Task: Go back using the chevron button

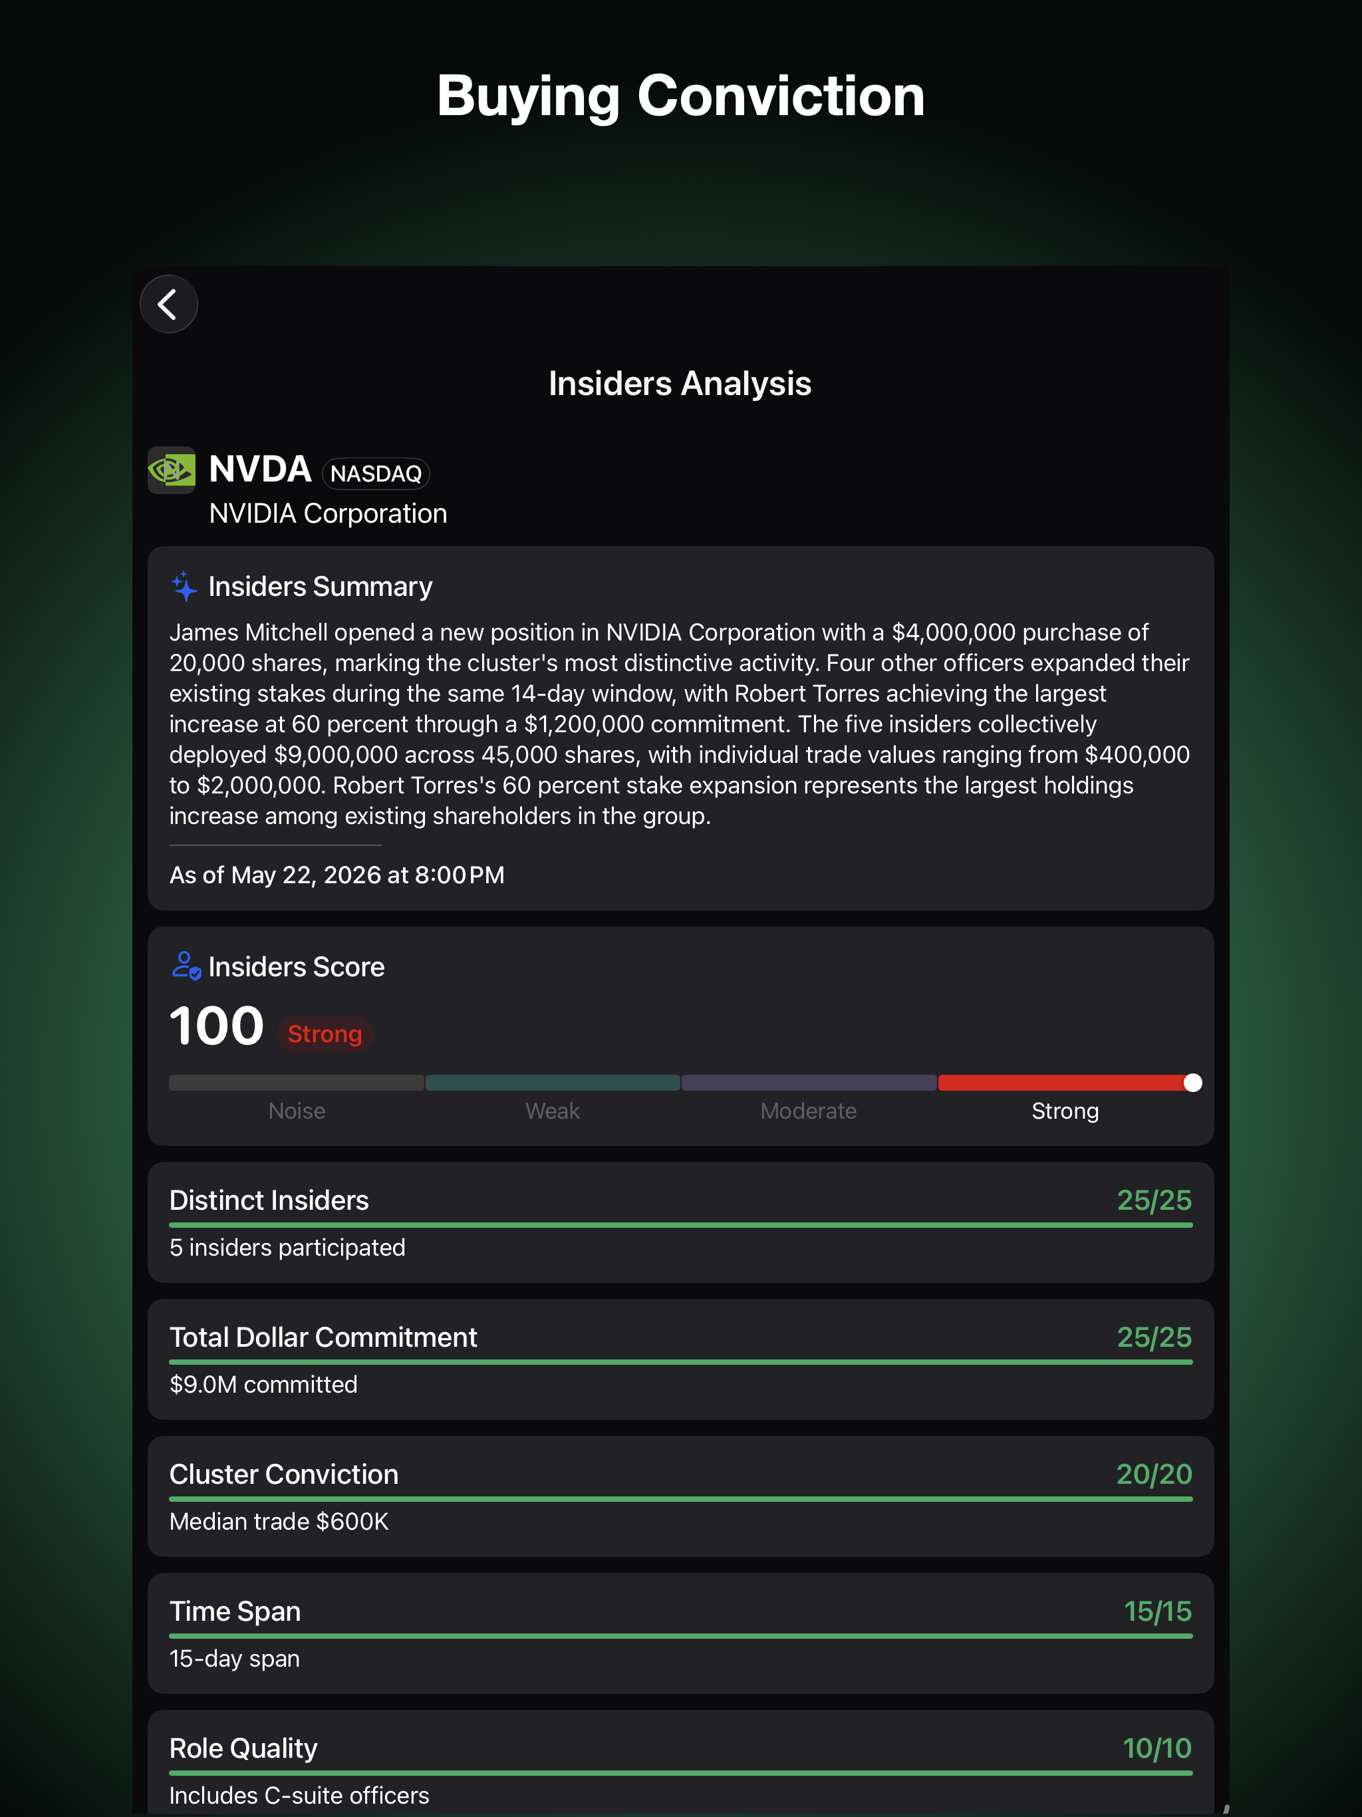Action: [x=168, y=304]
